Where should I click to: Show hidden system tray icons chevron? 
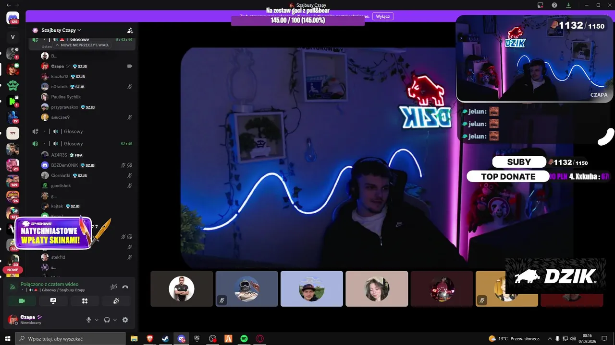pyautogui.click(x=550, y=338)
